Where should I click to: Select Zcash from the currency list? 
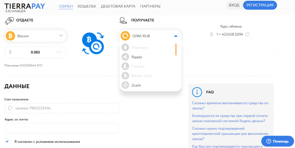[136, 85]
